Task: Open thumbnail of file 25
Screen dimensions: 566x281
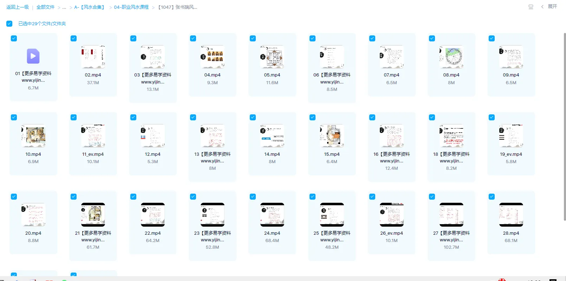Action: pyautogui.click(x=332, y=215)
